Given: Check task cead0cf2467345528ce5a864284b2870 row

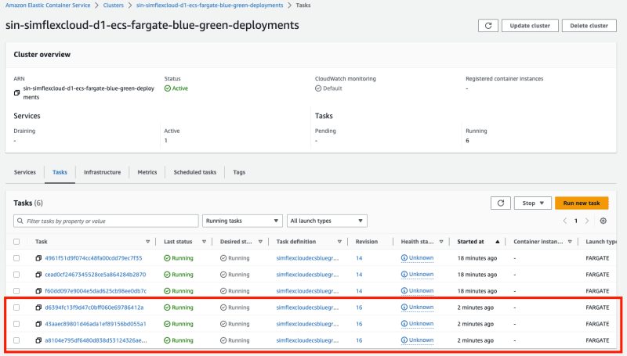Looking at the screenshot, I should tap(16, 275).
